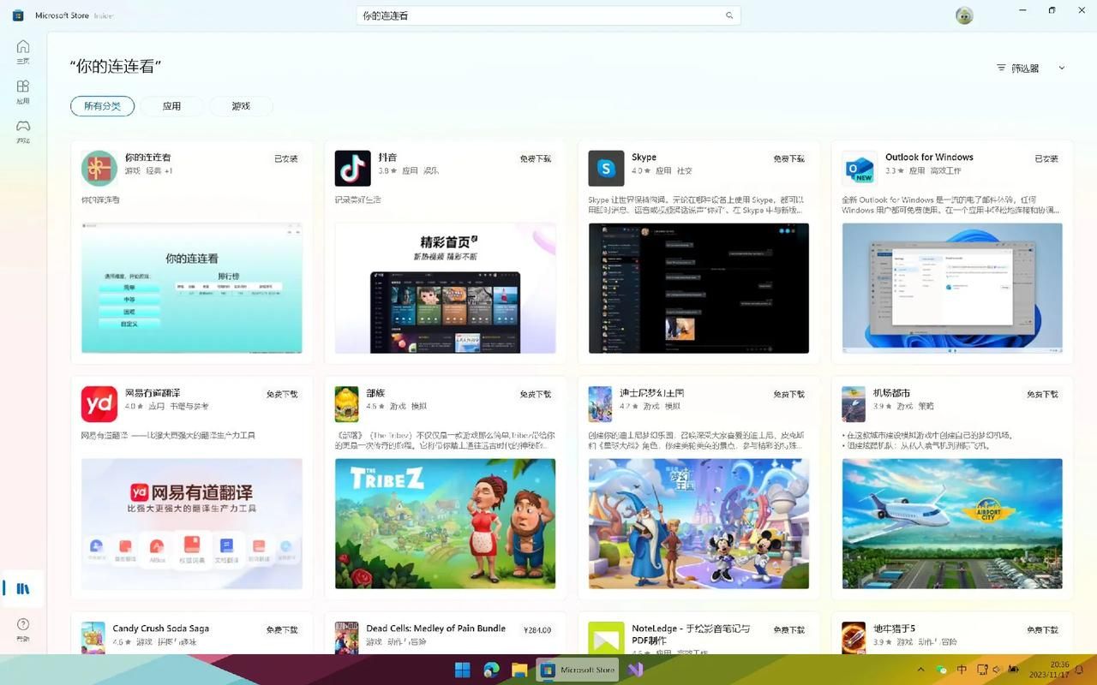Click the search magnifier icon
The height and width of the screenshot is (685, 1097).
point(729,15)
